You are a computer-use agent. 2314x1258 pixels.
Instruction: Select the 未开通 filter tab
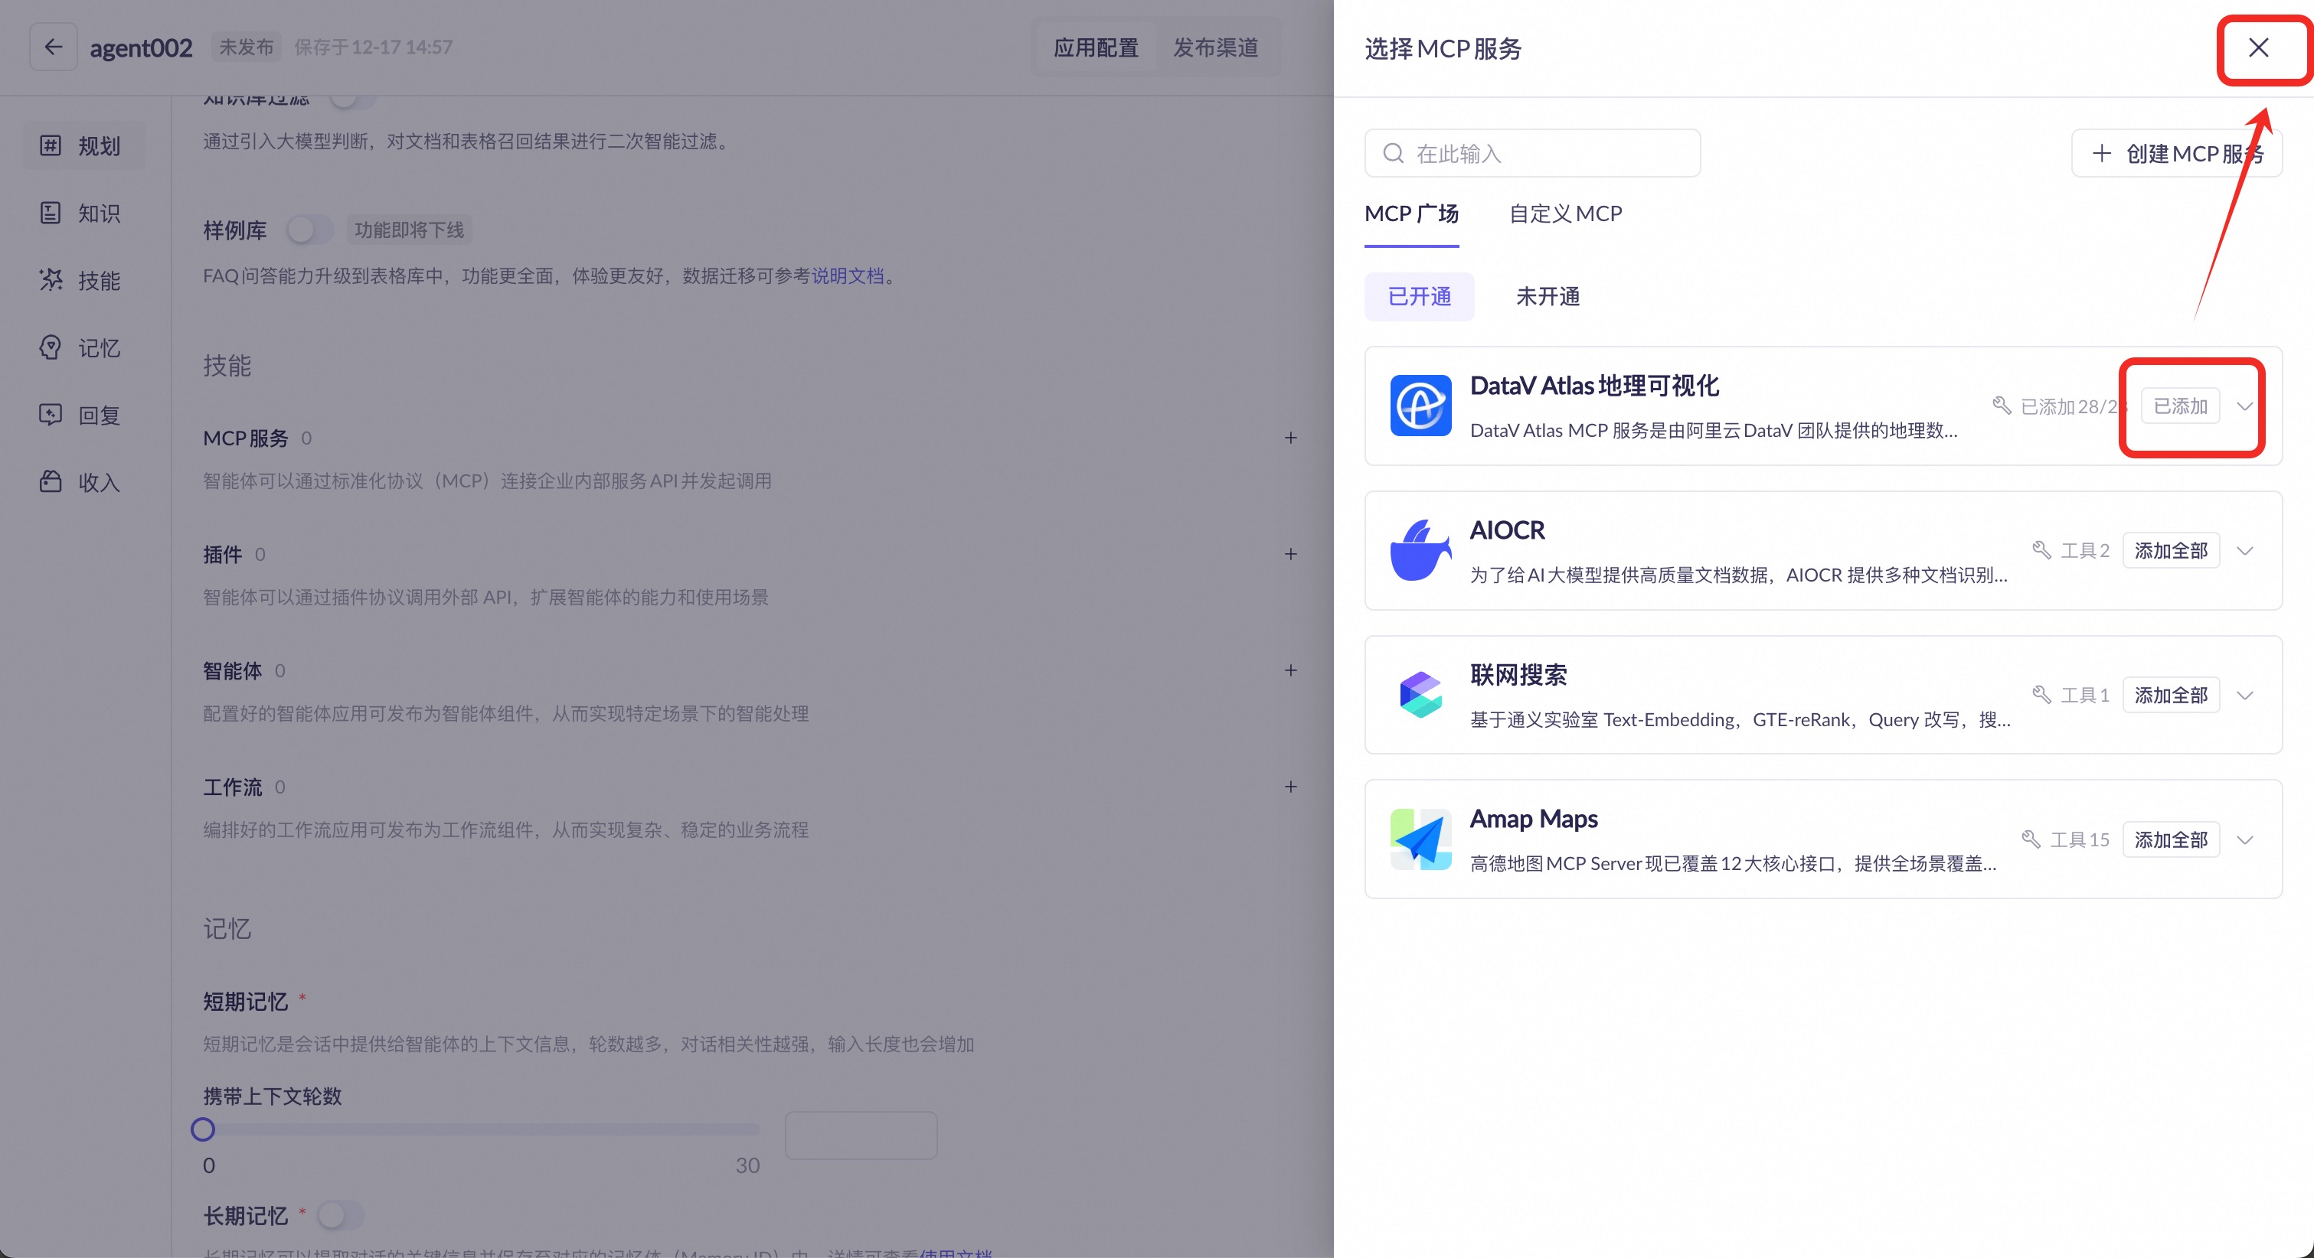tap(1547, 296)
